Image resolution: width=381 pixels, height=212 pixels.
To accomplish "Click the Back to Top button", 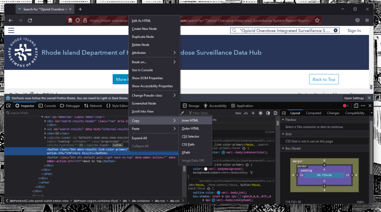I will click(x=323, y=79).
